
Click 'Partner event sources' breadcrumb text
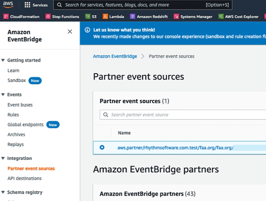coord(171,56)
